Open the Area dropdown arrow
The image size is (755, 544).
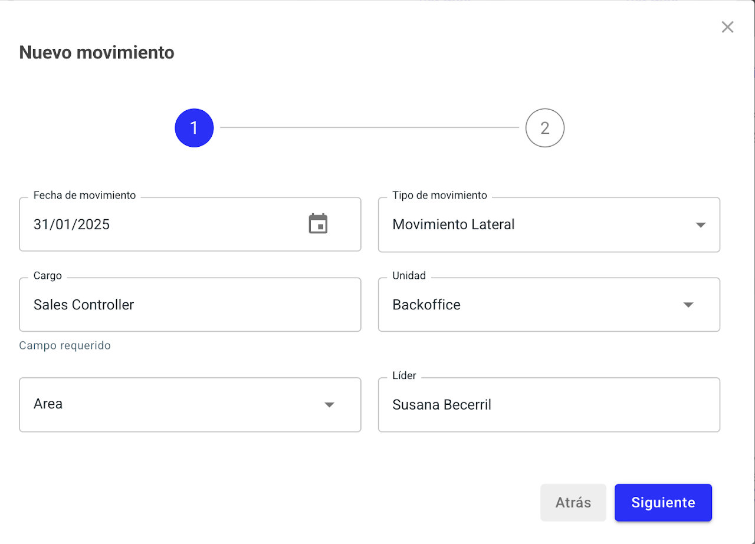[329, 404]
